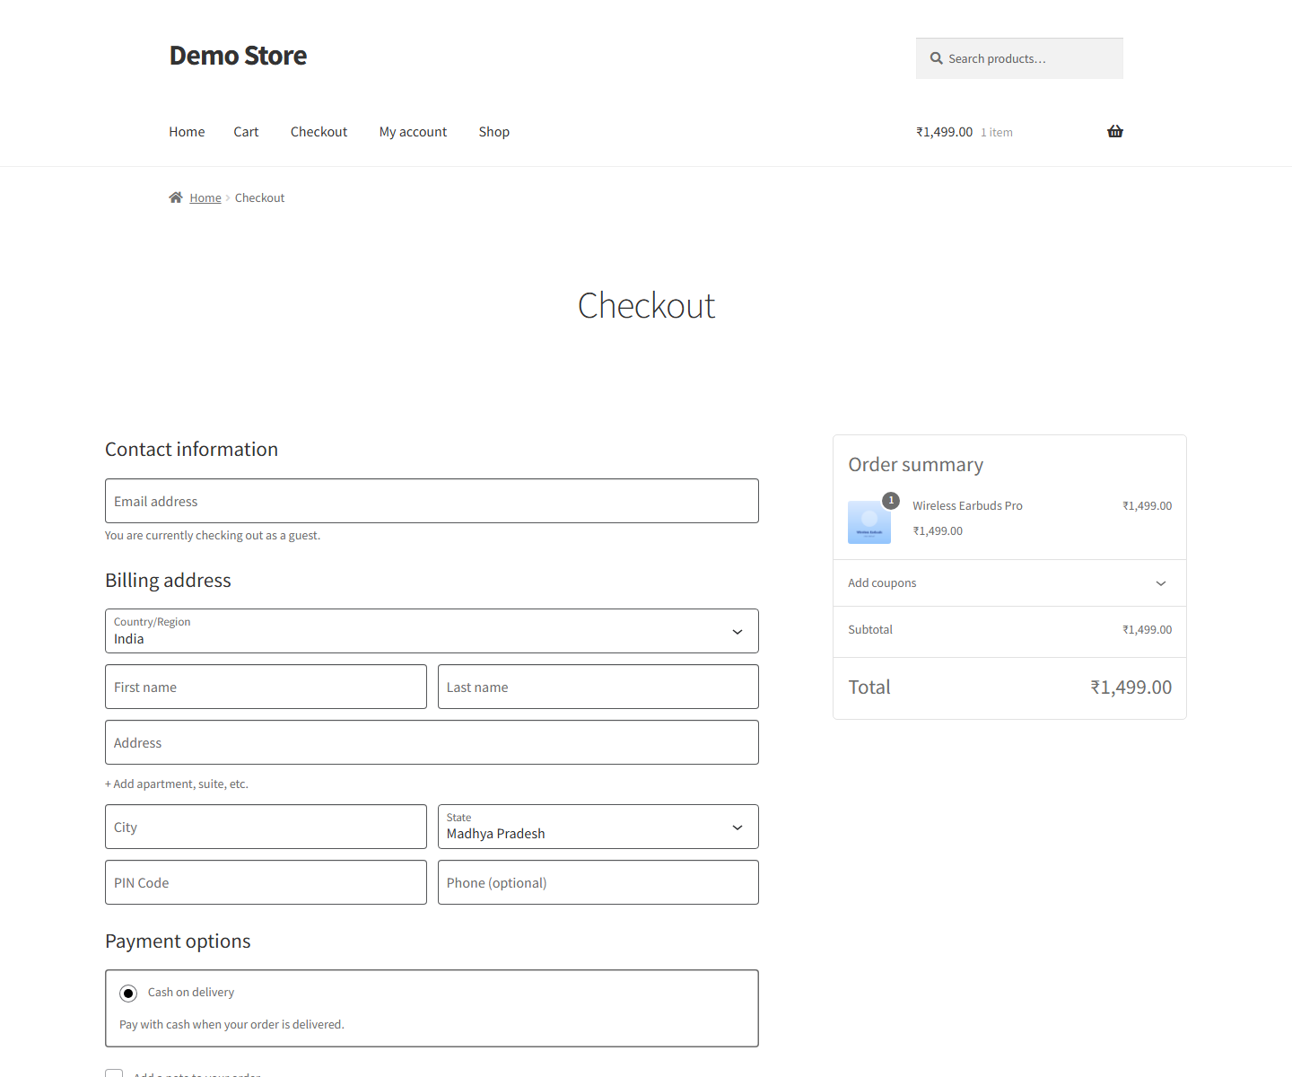Open My account in navigation menu
The width and height of the screenshot is (1292, 1077).
(x=413, y=132)
